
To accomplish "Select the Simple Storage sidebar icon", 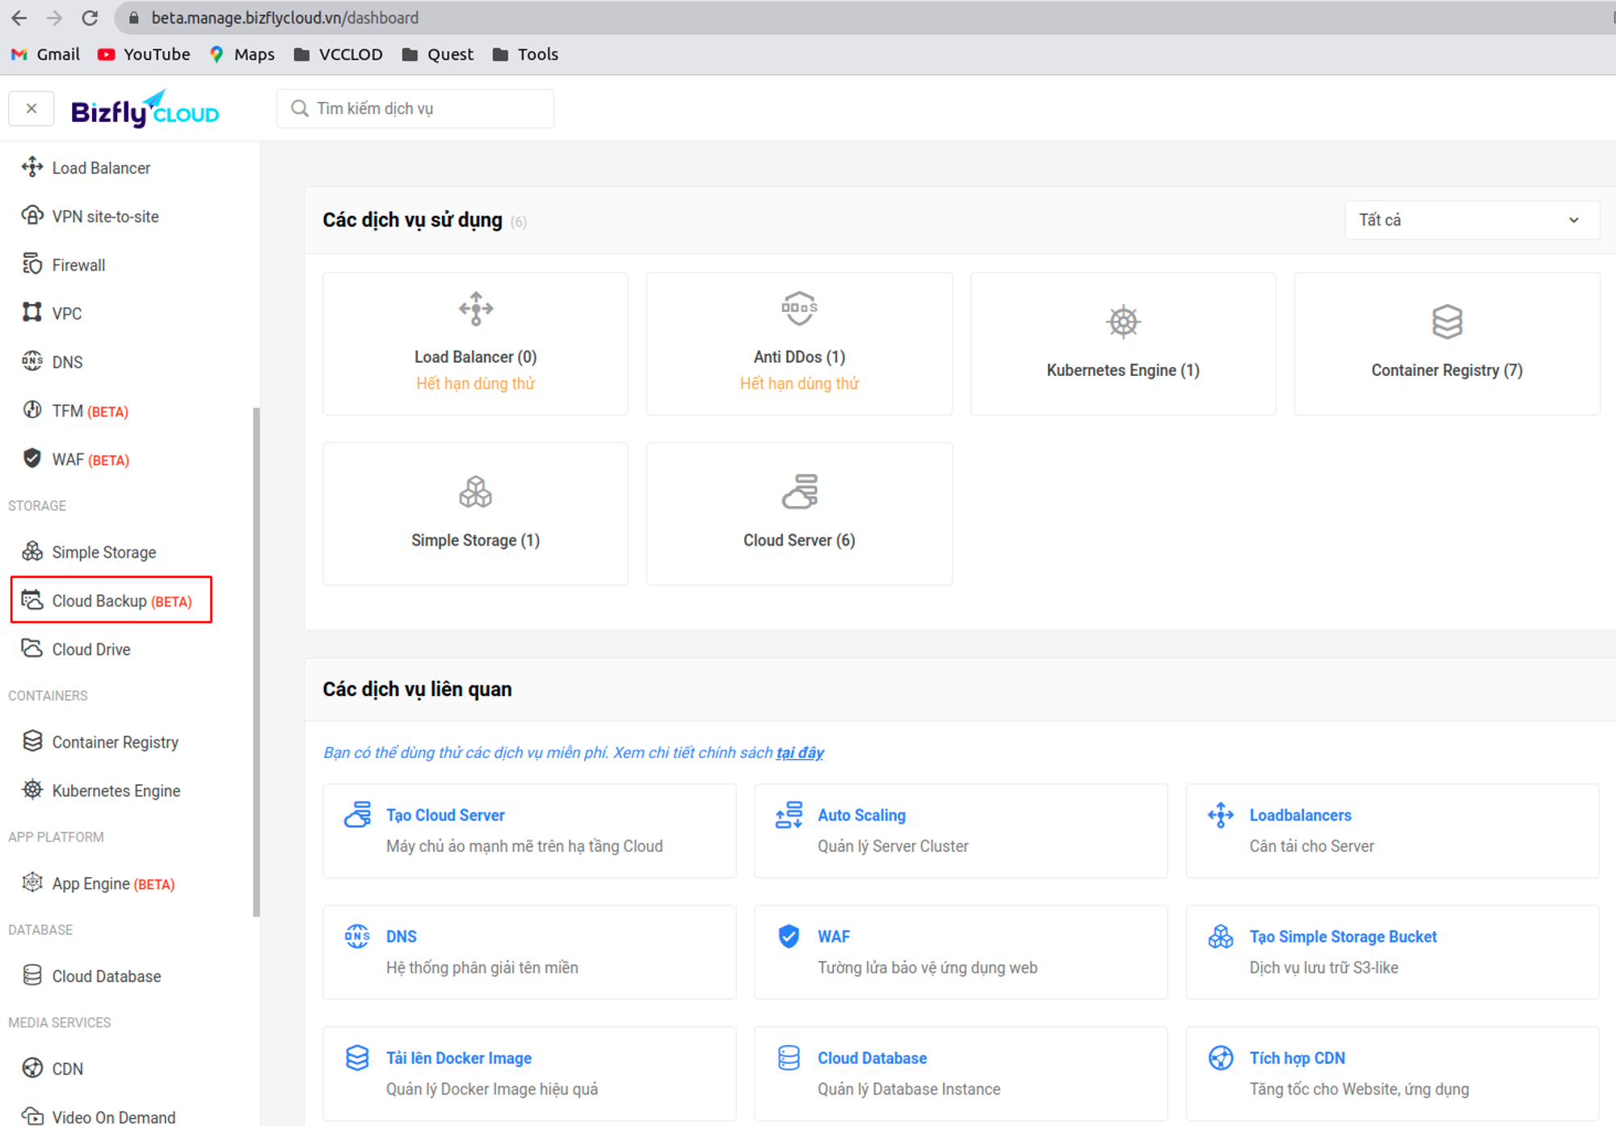I will [32, 551].
